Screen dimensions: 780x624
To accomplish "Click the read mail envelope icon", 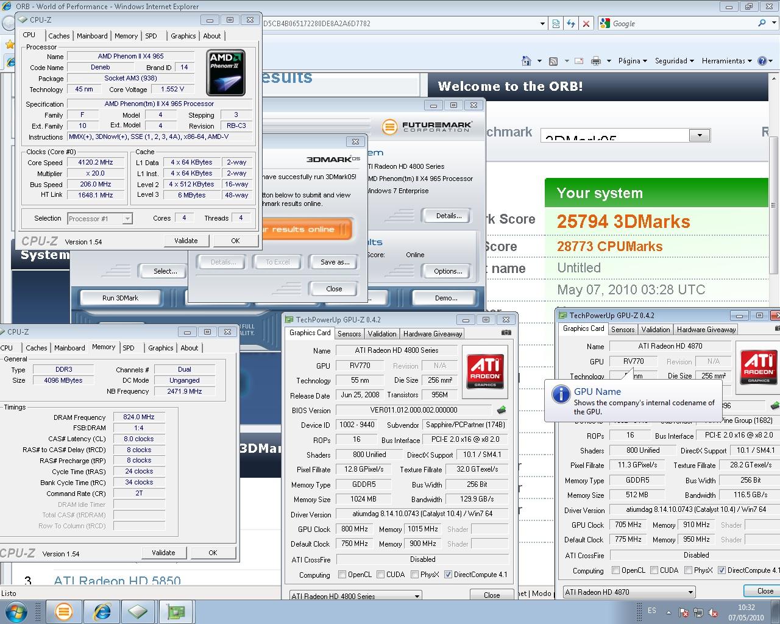I will coord(579,61).
